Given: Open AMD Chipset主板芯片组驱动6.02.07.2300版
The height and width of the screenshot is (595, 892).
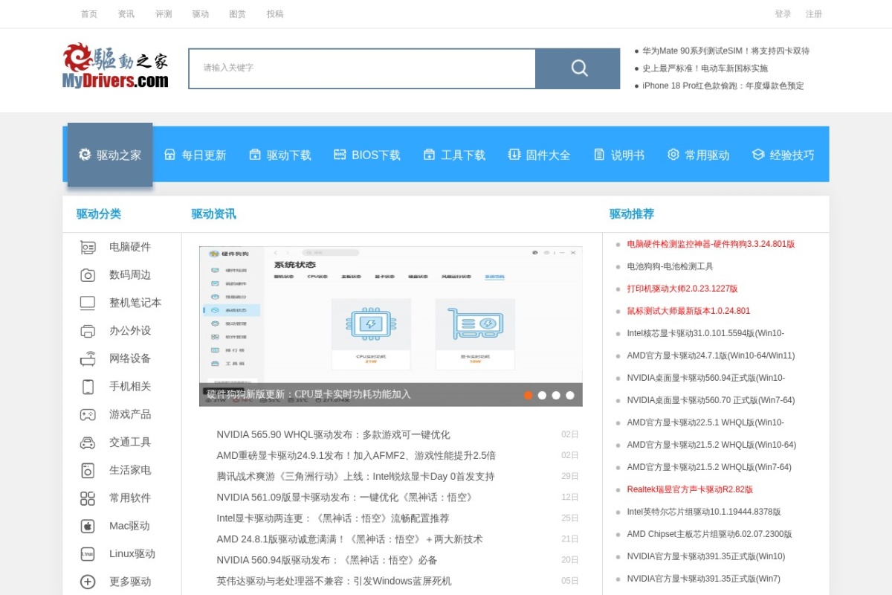Looking at the screenshot, I should click(x=709, y=534).
